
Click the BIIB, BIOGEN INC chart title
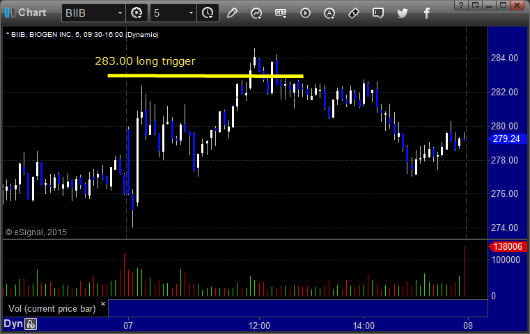[x=81, y=35]
